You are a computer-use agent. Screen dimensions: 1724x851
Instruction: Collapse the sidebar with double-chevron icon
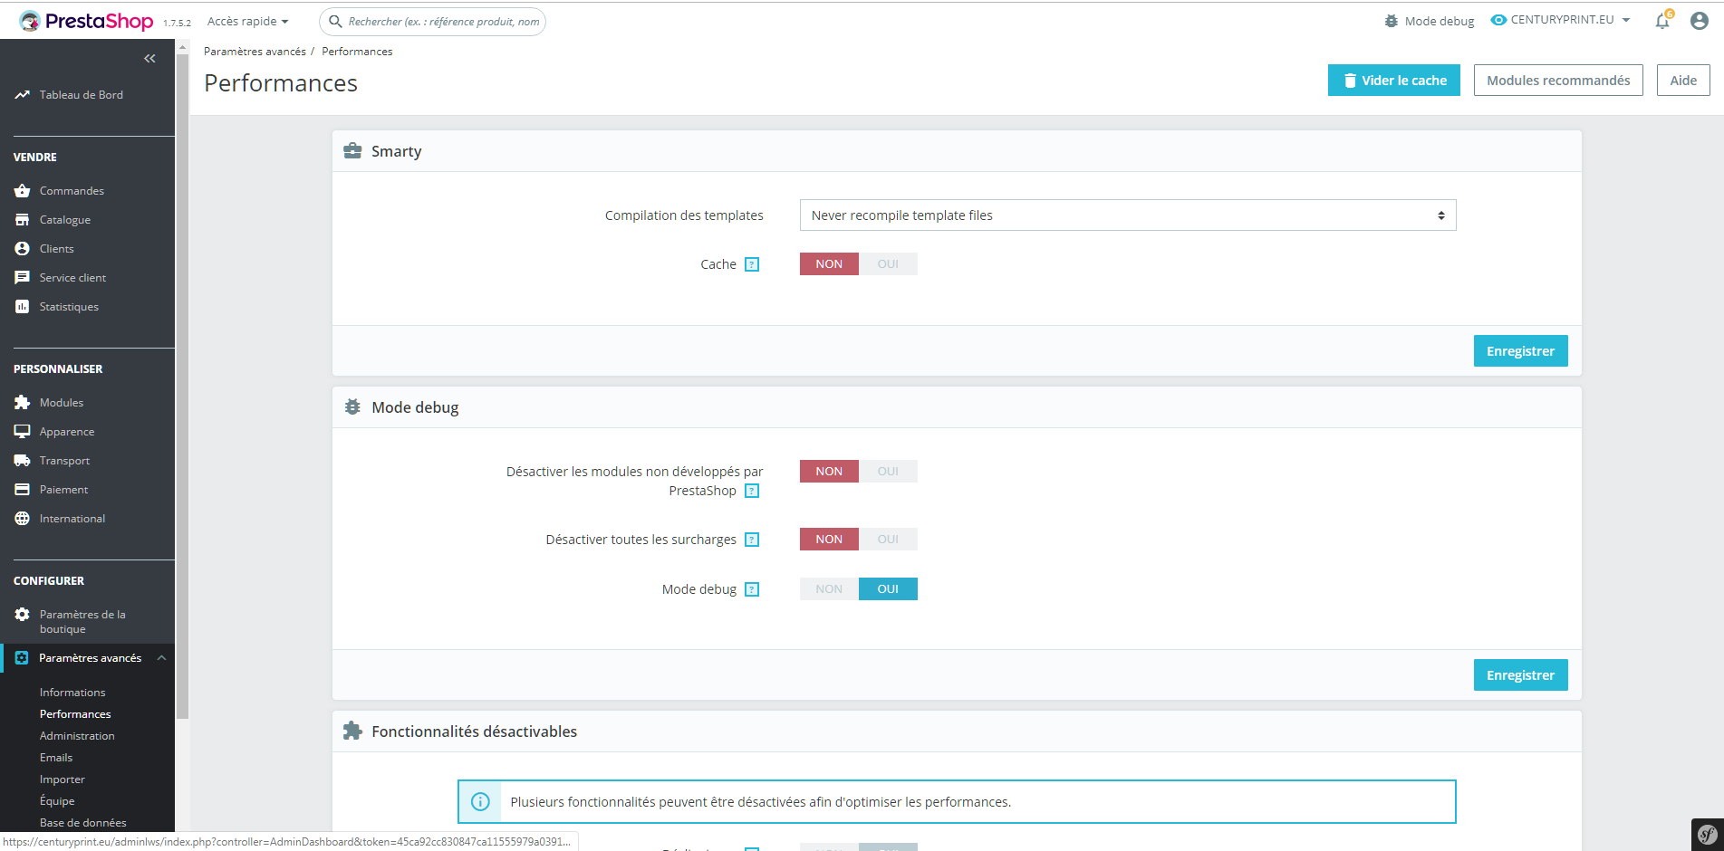[149, 59]
